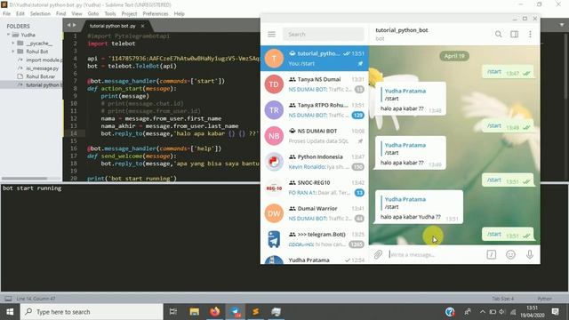
Task: Search within the tutorial_python_bot chat
Action: pos(498,34)
